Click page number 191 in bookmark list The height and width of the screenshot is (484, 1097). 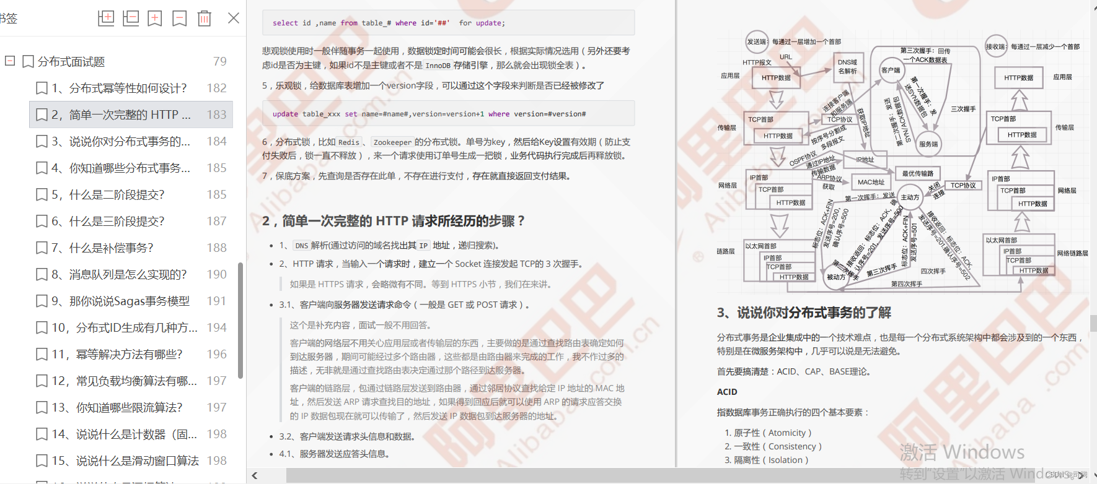[217, 301]
